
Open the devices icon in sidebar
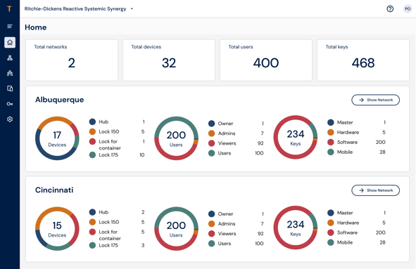click(x=10, y=88)
